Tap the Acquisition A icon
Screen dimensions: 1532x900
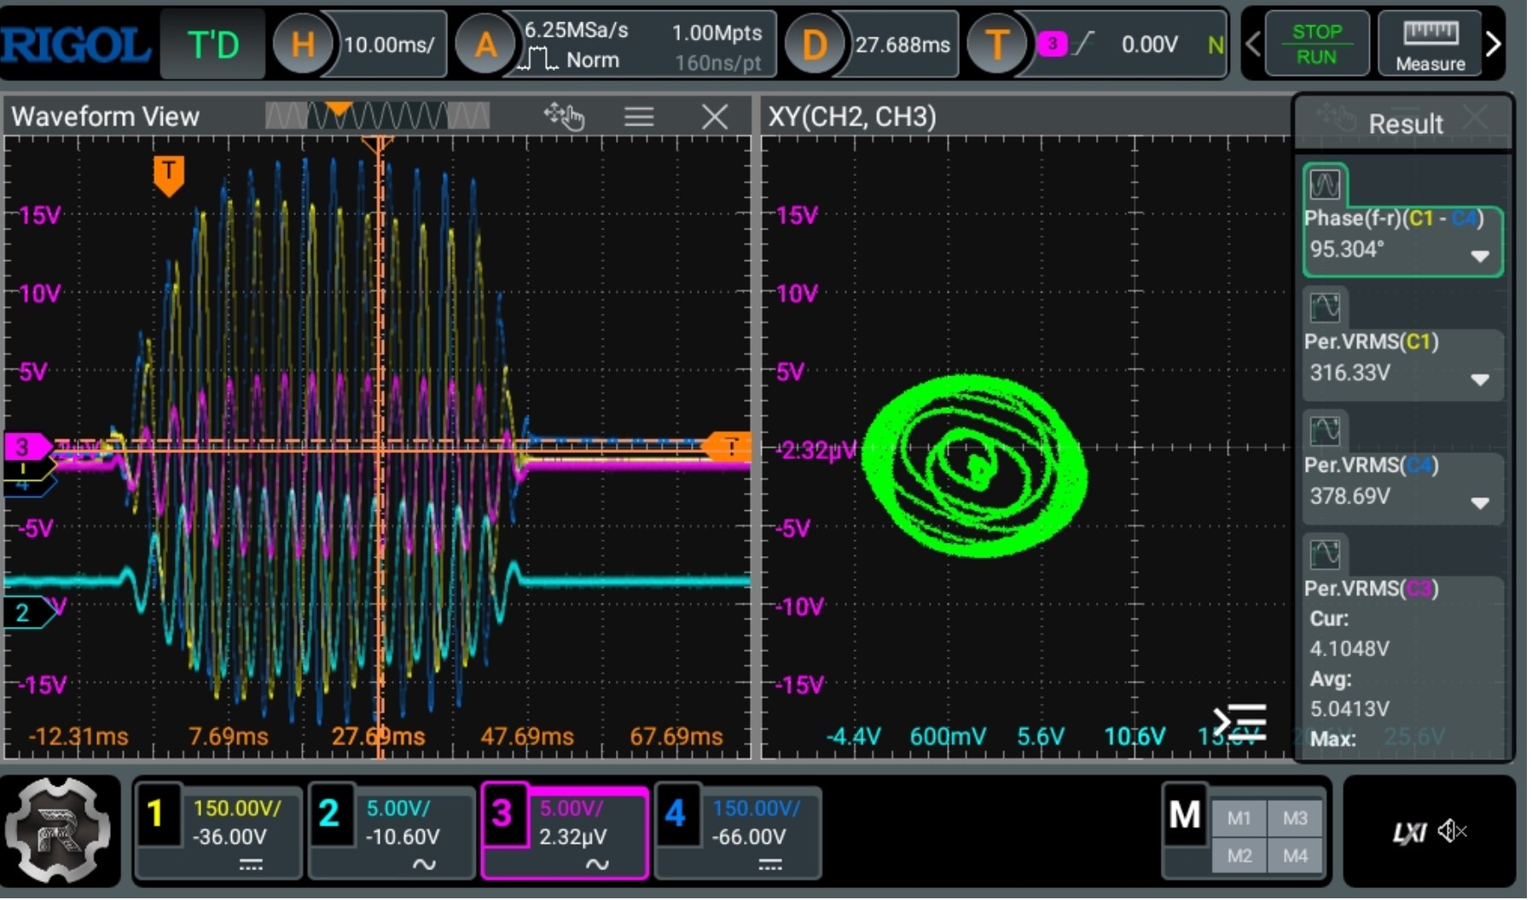[x=485, y=44]
